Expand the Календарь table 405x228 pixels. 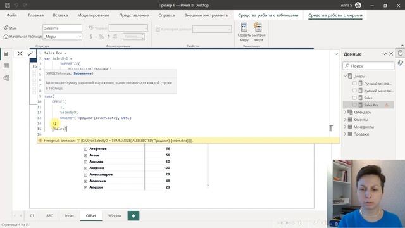[x=345, y=112]
